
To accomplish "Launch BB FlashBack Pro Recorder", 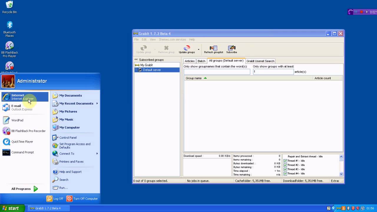I will pos(25,131).
